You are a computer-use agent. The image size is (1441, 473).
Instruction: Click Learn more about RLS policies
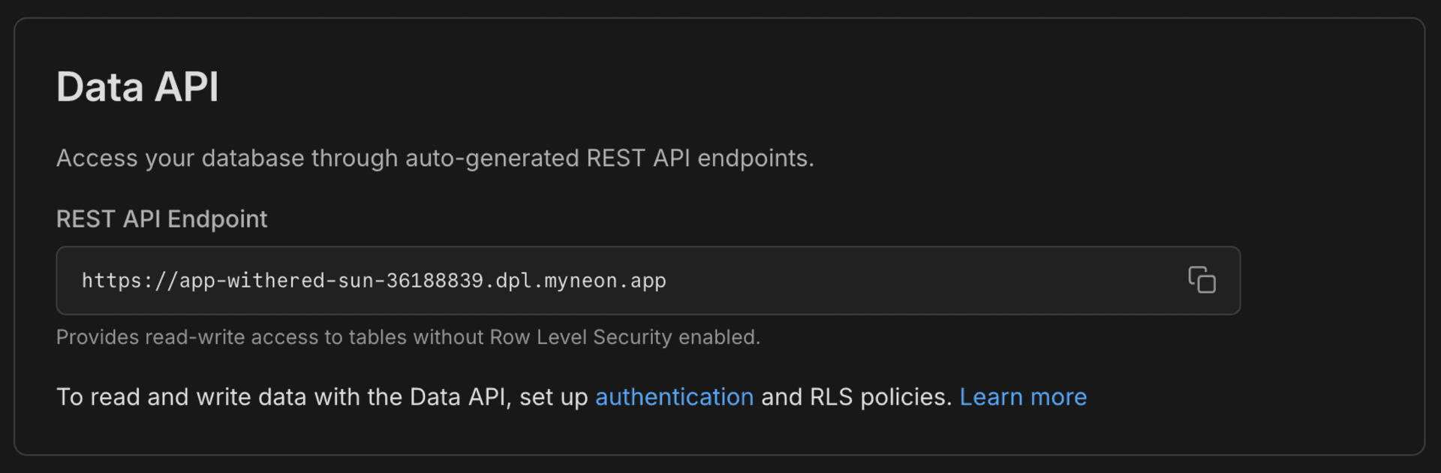coord(1023,396)
